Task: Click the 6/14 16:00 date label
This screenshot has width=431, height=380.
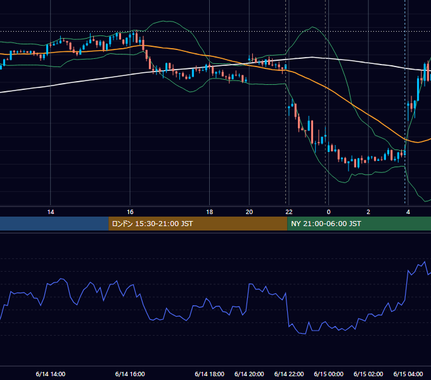Action: click(x=130, y=374)
